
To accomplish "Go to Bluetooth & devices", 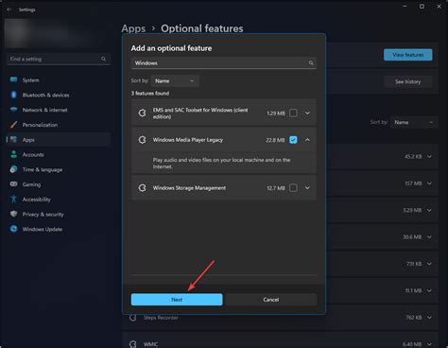I will (x=59, y=95).
